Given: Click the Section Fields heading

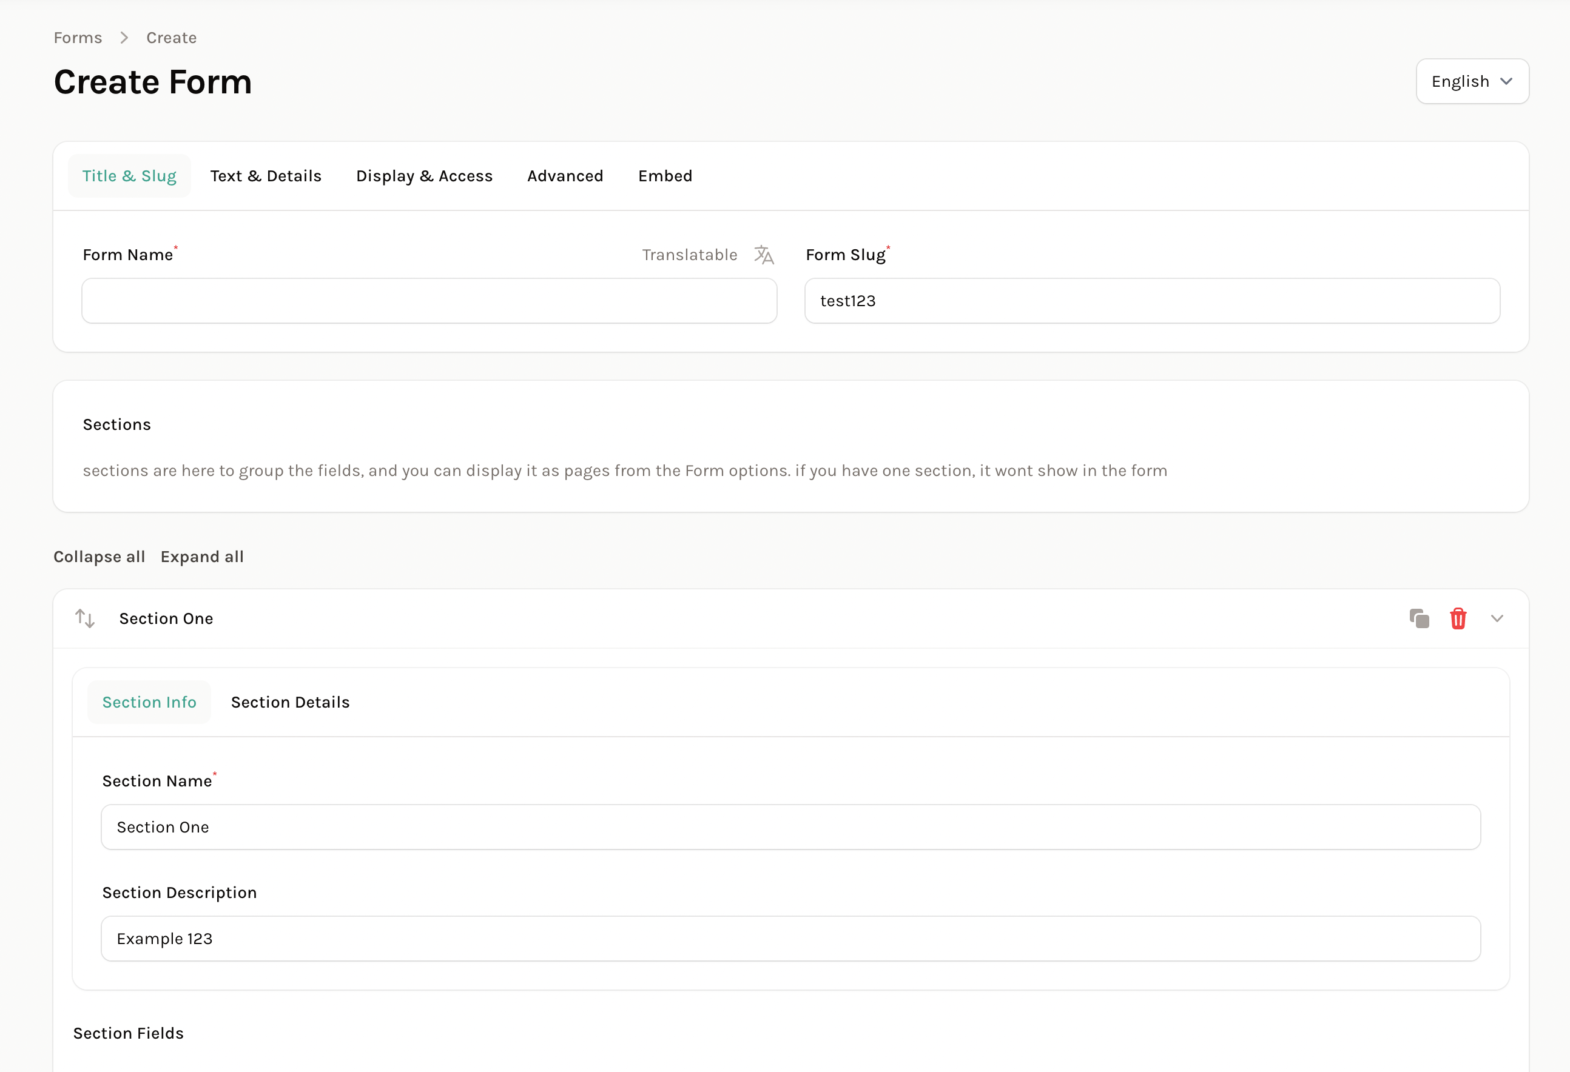Looking at the screenshot, I should point(129,1034).
